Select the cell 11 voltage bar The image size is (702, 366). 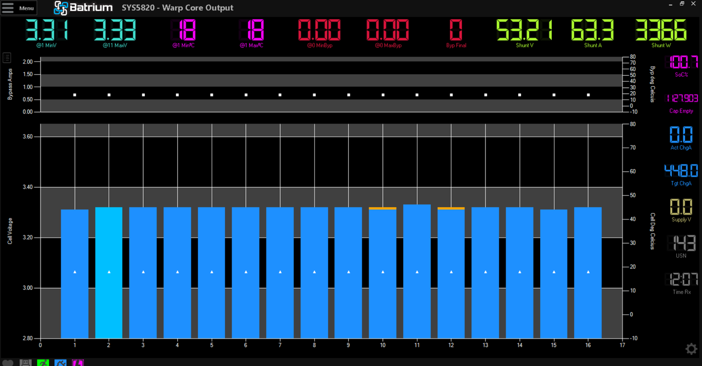417,271
